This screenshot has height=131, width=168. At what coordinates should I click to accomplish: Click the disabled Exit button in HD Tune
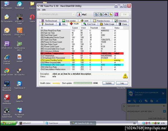click(x=125, y=14)
